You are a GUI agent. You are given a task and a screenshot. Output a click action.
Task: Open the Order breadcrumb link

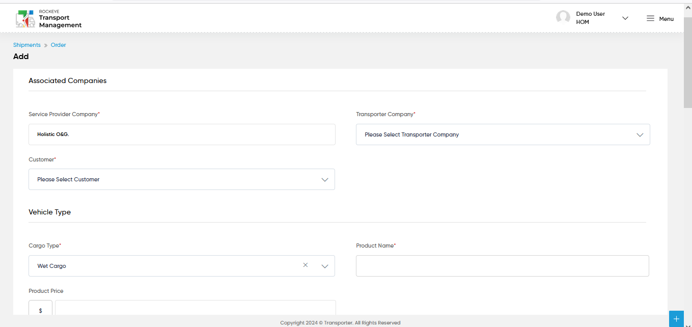tap(59, 45)
